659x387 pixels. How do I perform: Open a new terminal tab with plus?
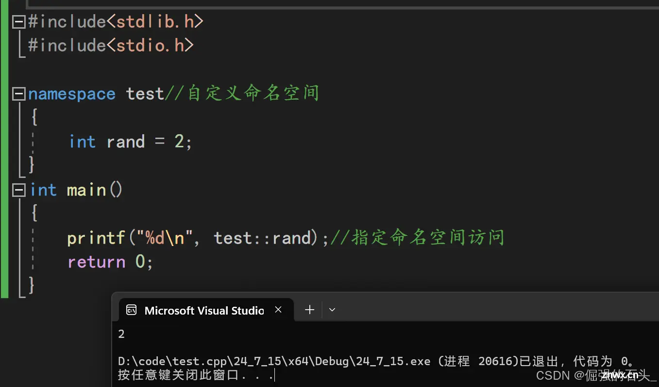pyautogui.click(x=309, y=310)
